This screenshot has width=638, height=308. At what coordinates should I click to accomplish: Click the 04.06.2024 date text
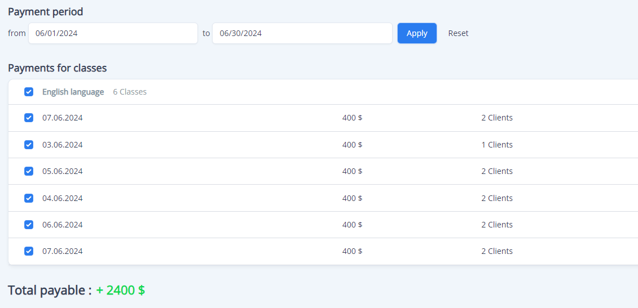click(x=62, y=198)
